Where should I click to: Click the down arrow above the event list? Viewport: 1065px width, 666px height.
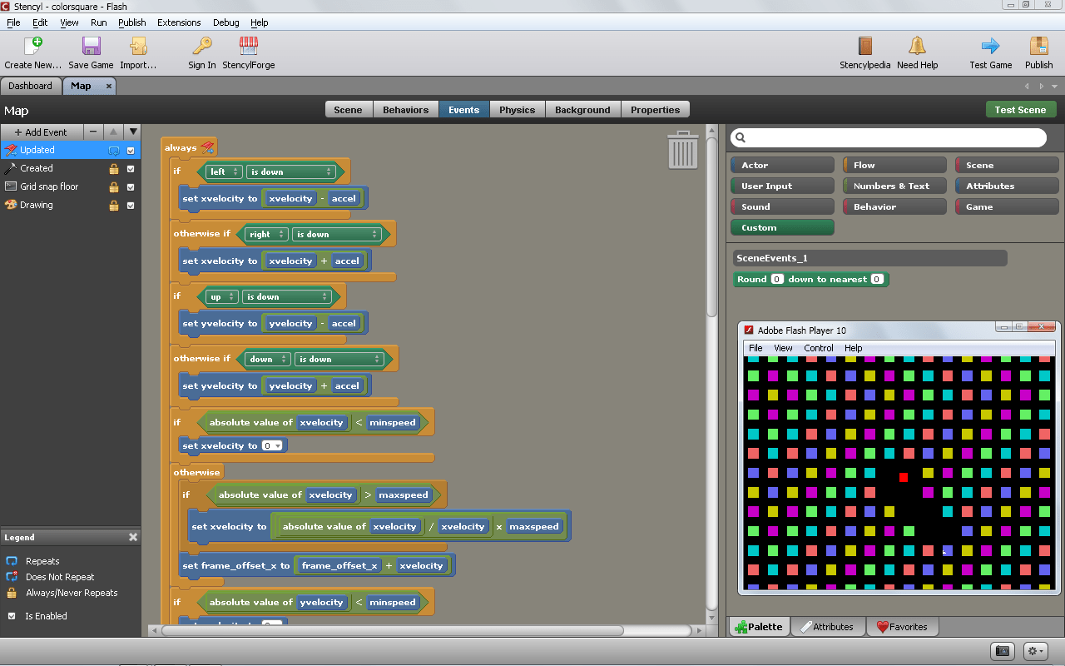(x=132, y=132)
